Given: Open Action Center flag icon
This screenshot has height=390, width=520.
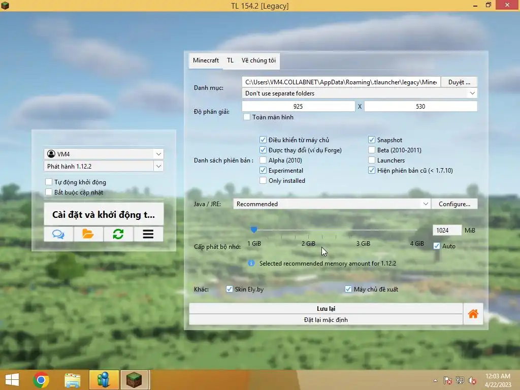Looking at the screenshot, I should [x=448, y=380].
